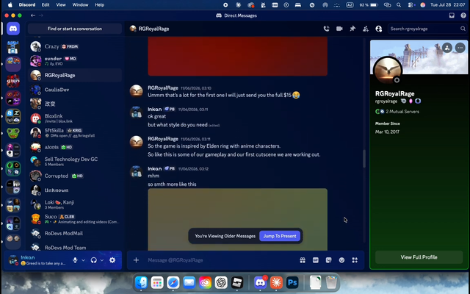The width and height of the screenshot is (470, 294).
Task: Click Jump To Present button
Action: pos(280,236)
